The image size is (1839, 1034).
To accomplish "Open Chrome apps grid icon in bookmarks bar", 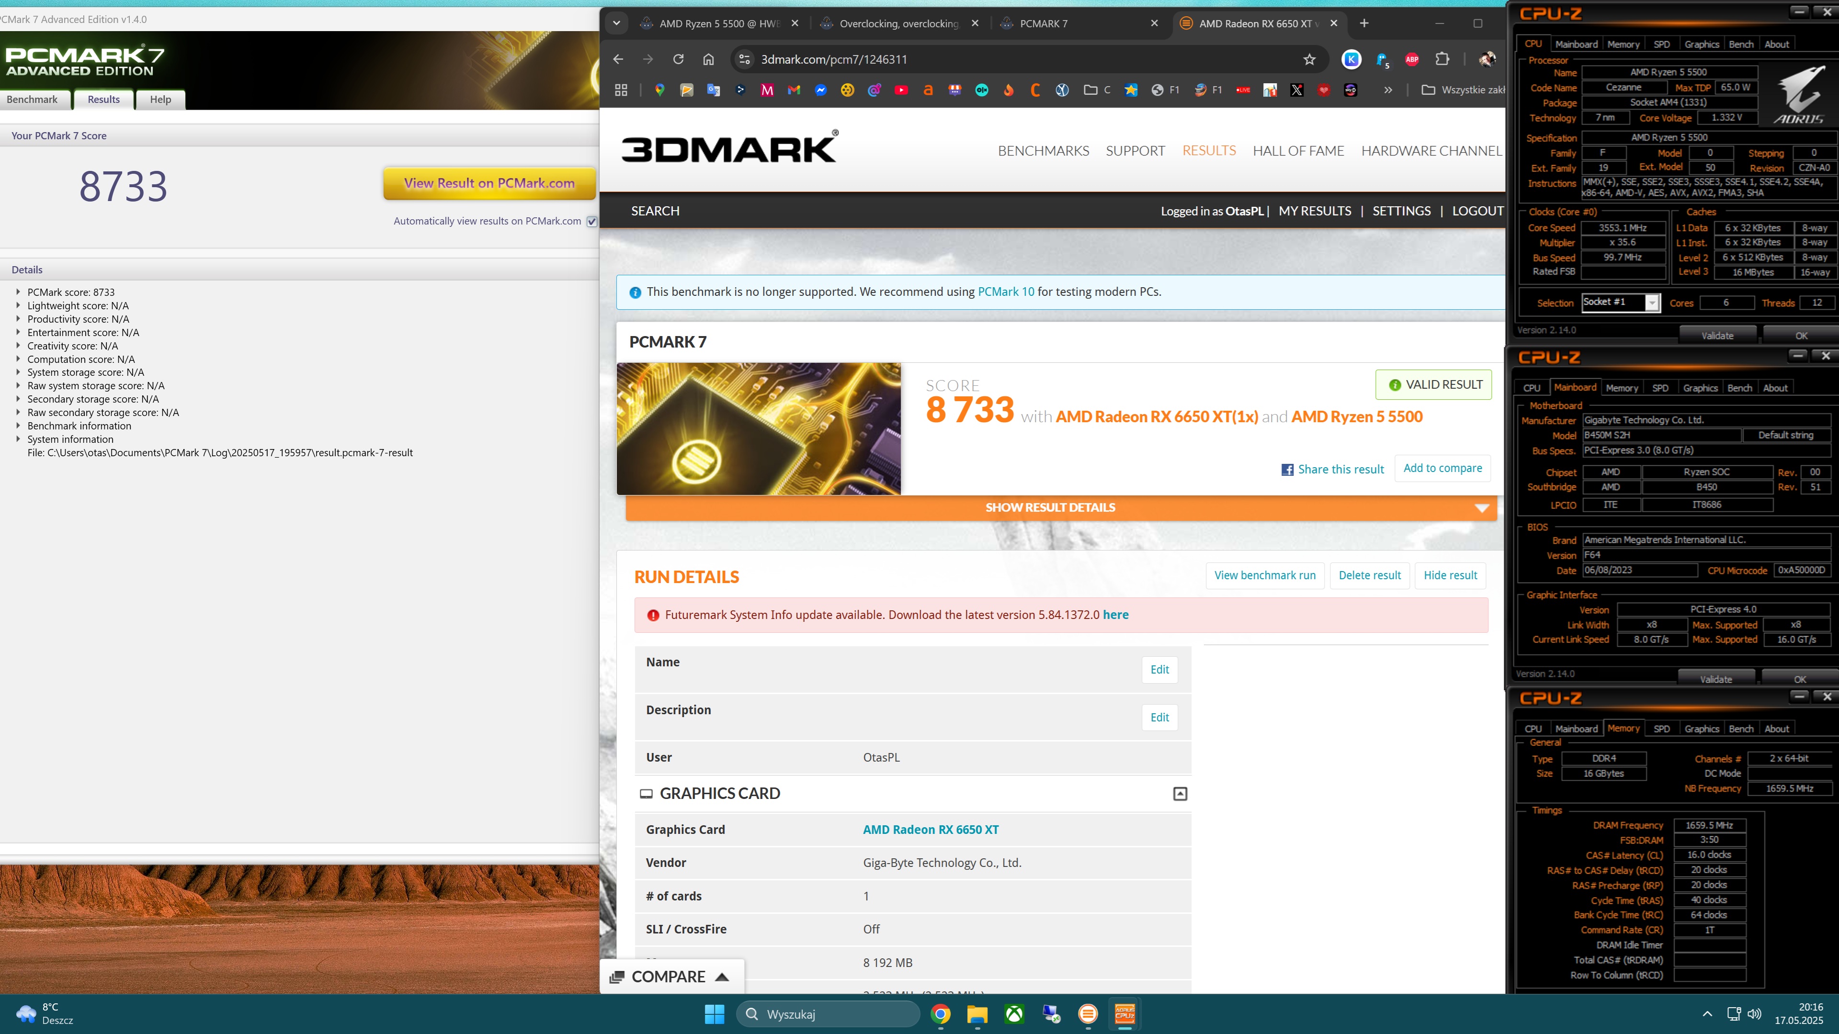I will click(x=621, y=90).
